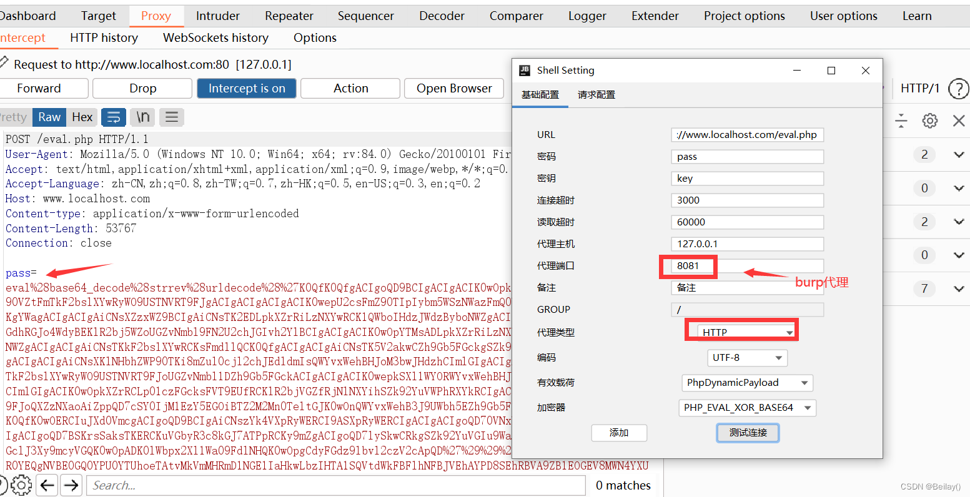Toggle the show non-printable characters \n icon
The width and height of the screenshot is (970, 497).
coord(143,117)
